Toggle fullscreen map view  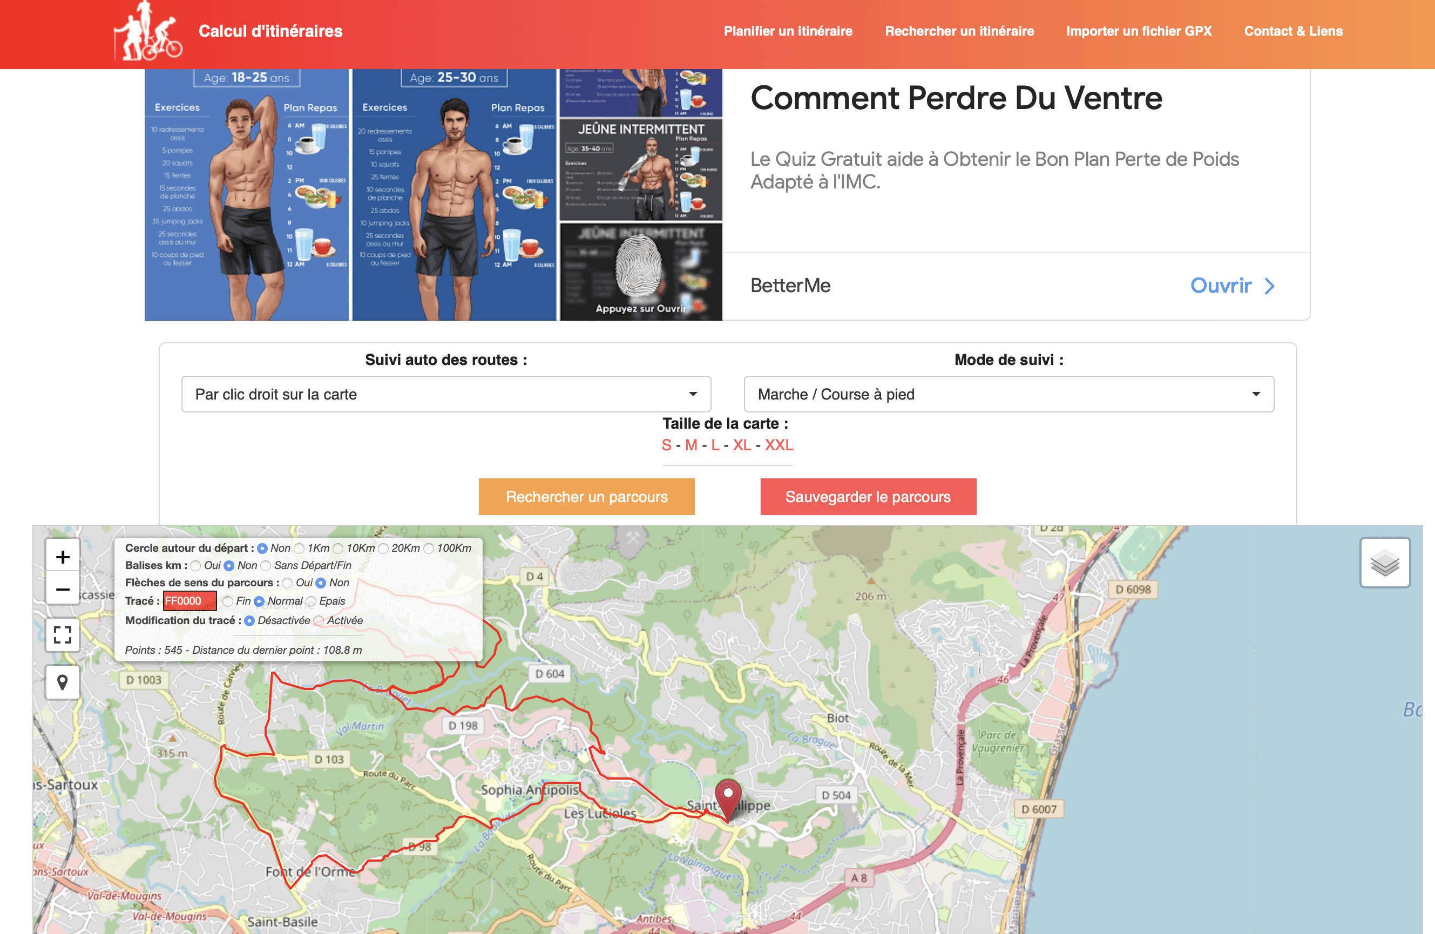point(63,634)
